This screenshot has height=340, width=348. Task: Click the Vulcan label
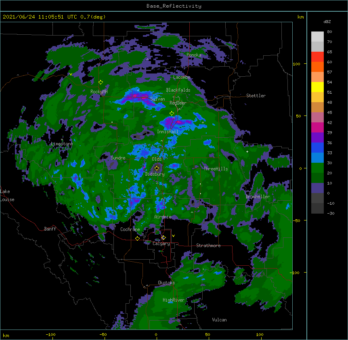[219, 320]
